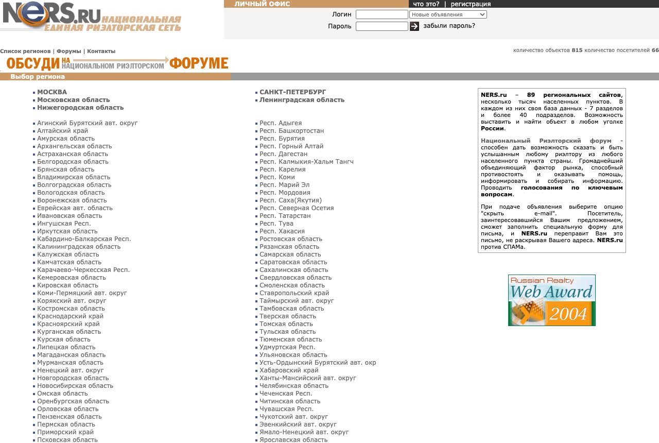The image size is (659, 443).
Task: Open Воронежская область region
Action: pyautogui.click(x=72, y=200)
